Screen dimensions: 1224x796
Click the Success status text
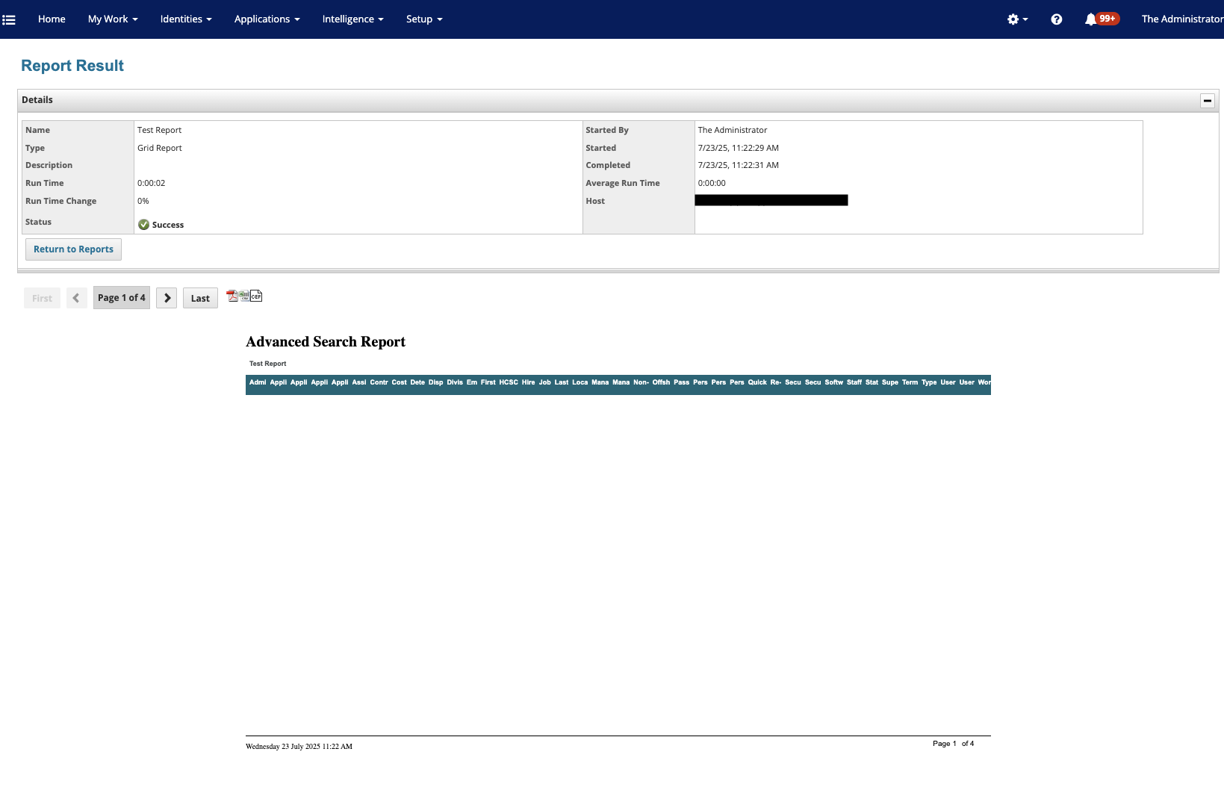pyautogui.click(x=168, y=225)
